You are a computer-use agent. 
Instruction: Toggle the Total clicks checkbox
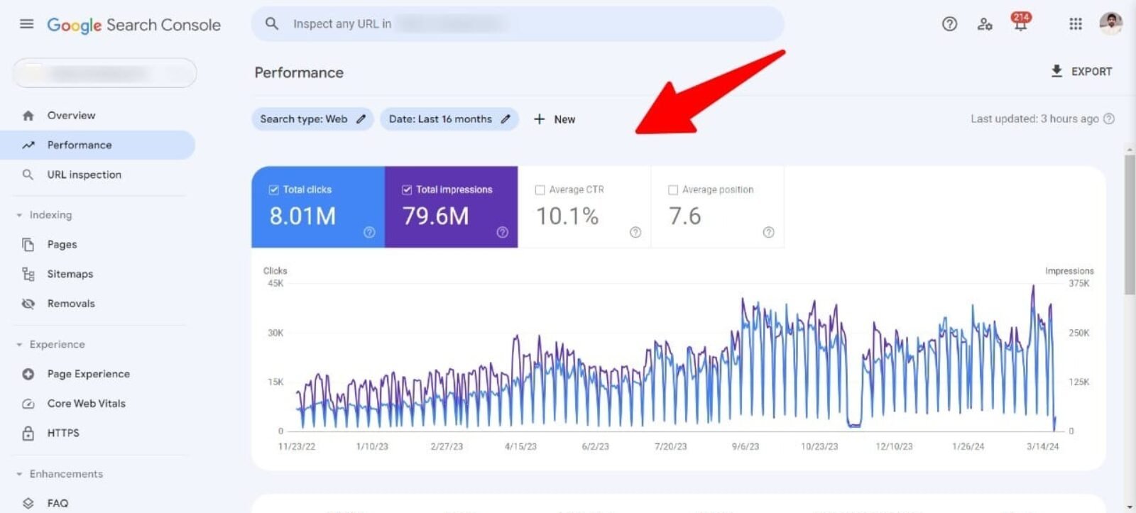273,189
